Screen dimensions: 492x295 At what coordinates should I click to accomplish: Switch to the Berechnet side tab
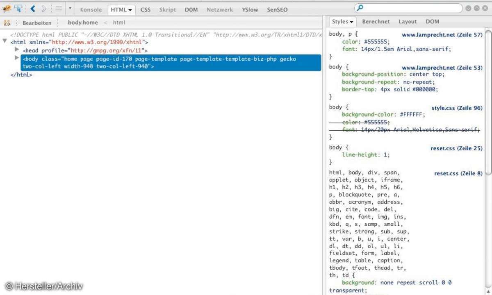(376, 22)
